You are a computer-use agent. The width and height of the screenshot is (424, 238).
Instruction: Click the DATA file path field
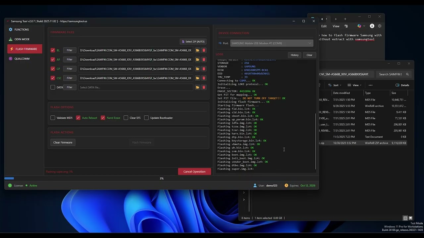[x=136, y=87]
